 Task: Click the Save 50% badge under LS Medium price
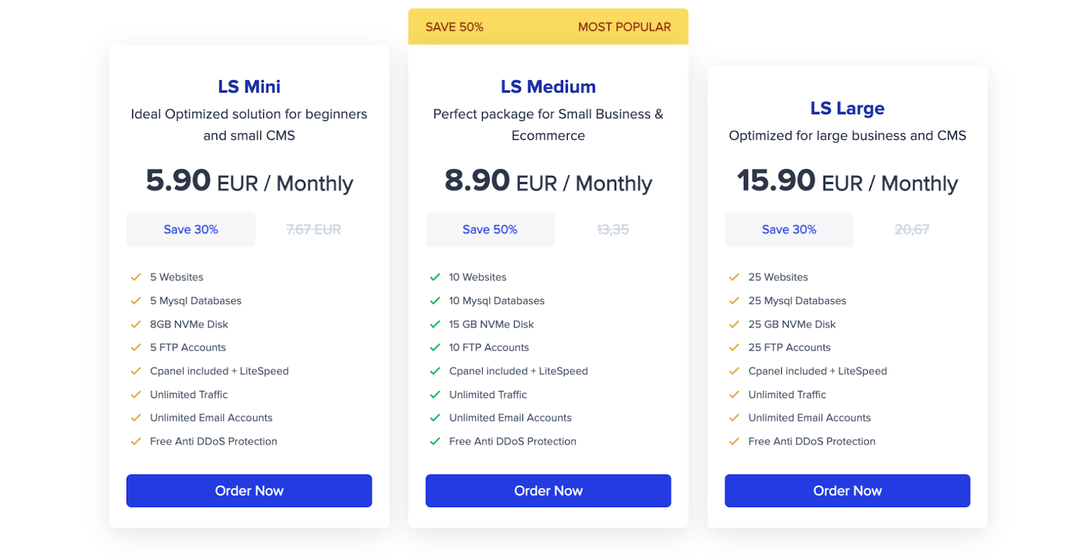click(490, 230)
